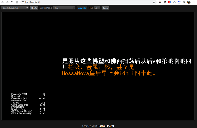Image resolution: width=197 pixels, height=128 pixels.
Task: Open the Extensions puzzle menu
Action: pos(184,2)
